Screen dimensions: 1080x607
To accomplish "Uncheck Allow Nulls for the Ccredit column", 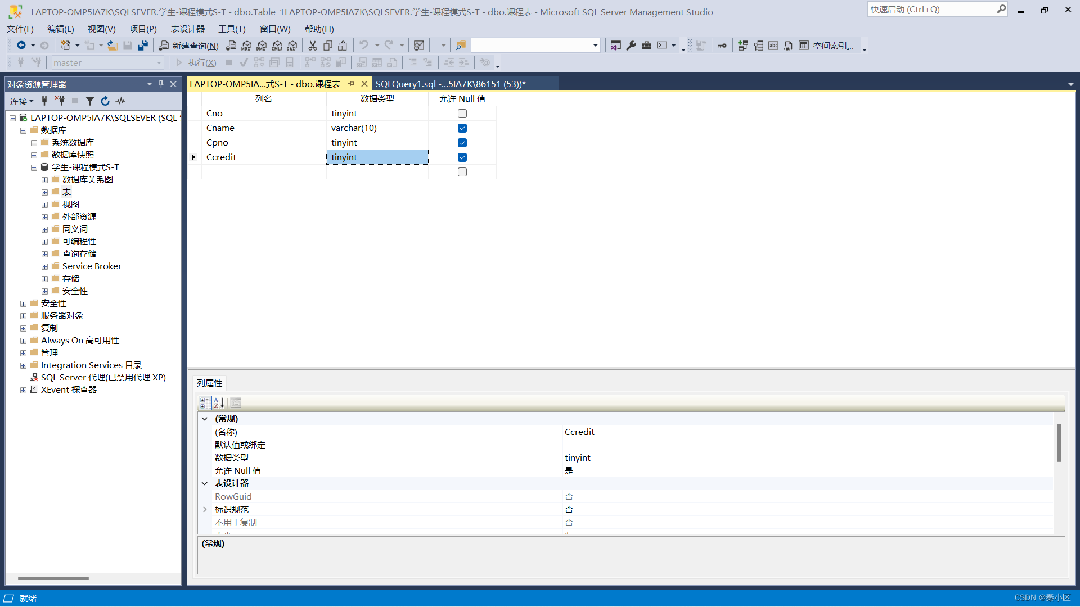I will click(x=462, y=157).
